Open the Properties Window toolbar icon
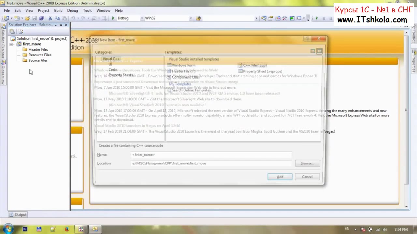 pos(271,18)
